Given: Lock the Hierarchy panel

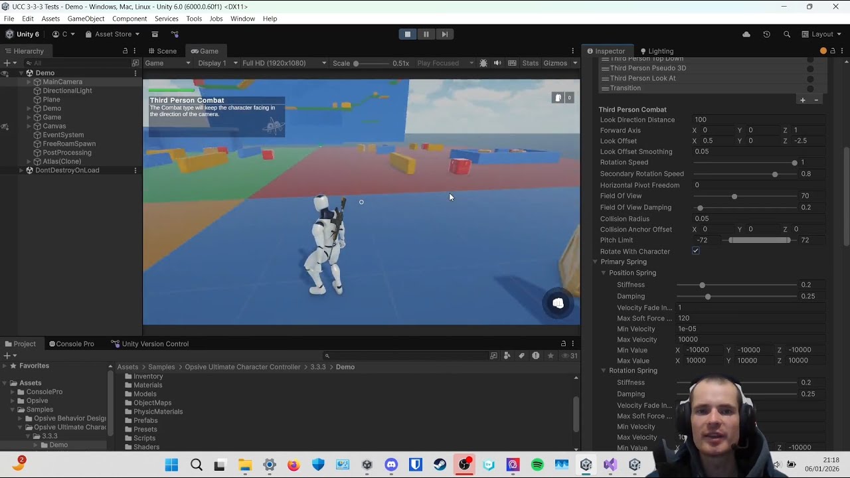Looking at the screenshot, I should pos(125,51).
